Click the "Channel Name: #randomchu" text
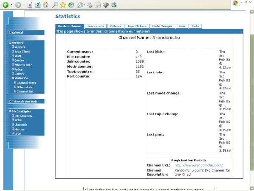The width and height of the screenshot is (254, 191). click(x=149, y=38)
